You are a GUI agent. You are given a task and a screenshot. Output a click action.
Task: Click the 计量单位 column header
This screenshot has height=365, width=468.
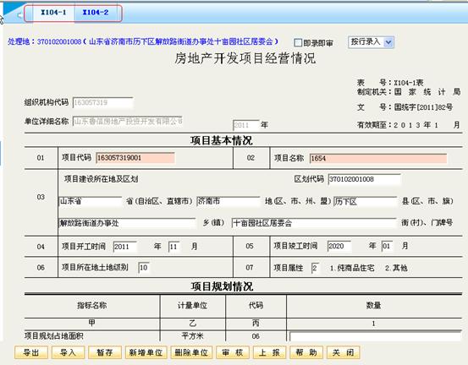tap(192, 305)
